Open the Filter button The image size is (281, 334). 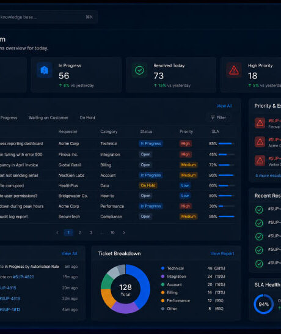(x=218, y=117)
